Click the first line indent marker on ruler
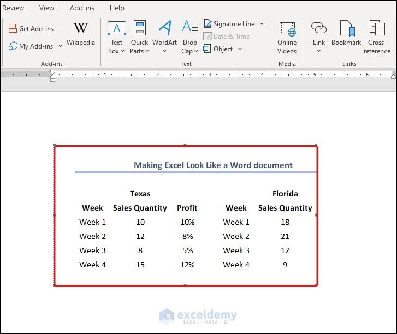This screenshot has height=334, width=397. [x=52, y=72]
